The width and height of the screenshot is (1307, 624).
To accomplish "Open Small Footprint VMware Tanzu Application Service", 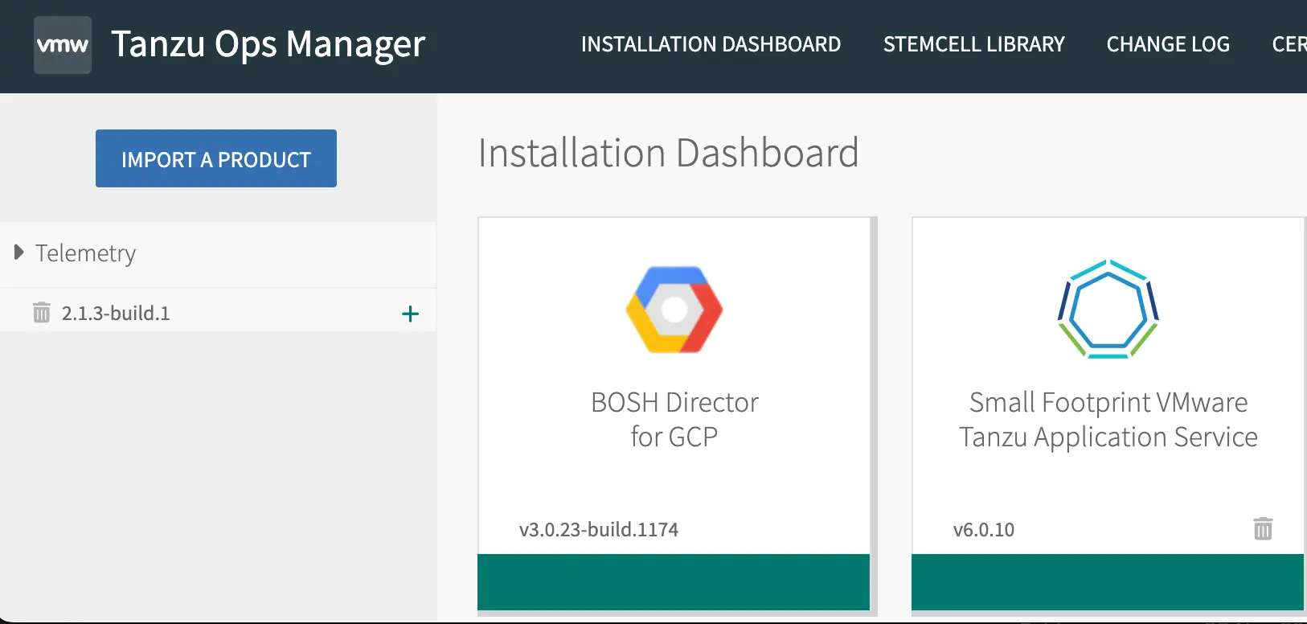I will pos(1108,419).
